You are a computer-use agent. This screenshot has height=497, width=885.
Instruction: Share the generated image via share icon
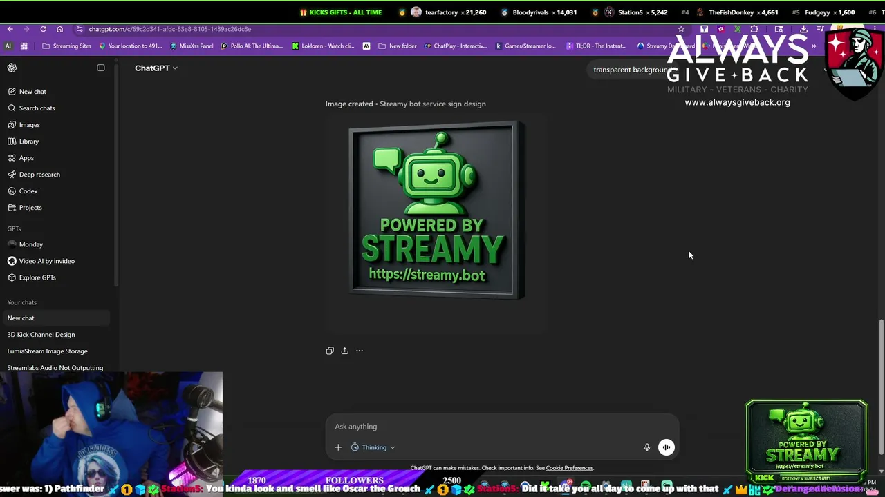[344, 351]
